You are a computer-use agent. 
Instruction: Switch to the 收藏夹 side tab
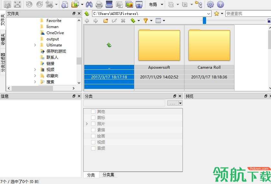coord(3,39)
